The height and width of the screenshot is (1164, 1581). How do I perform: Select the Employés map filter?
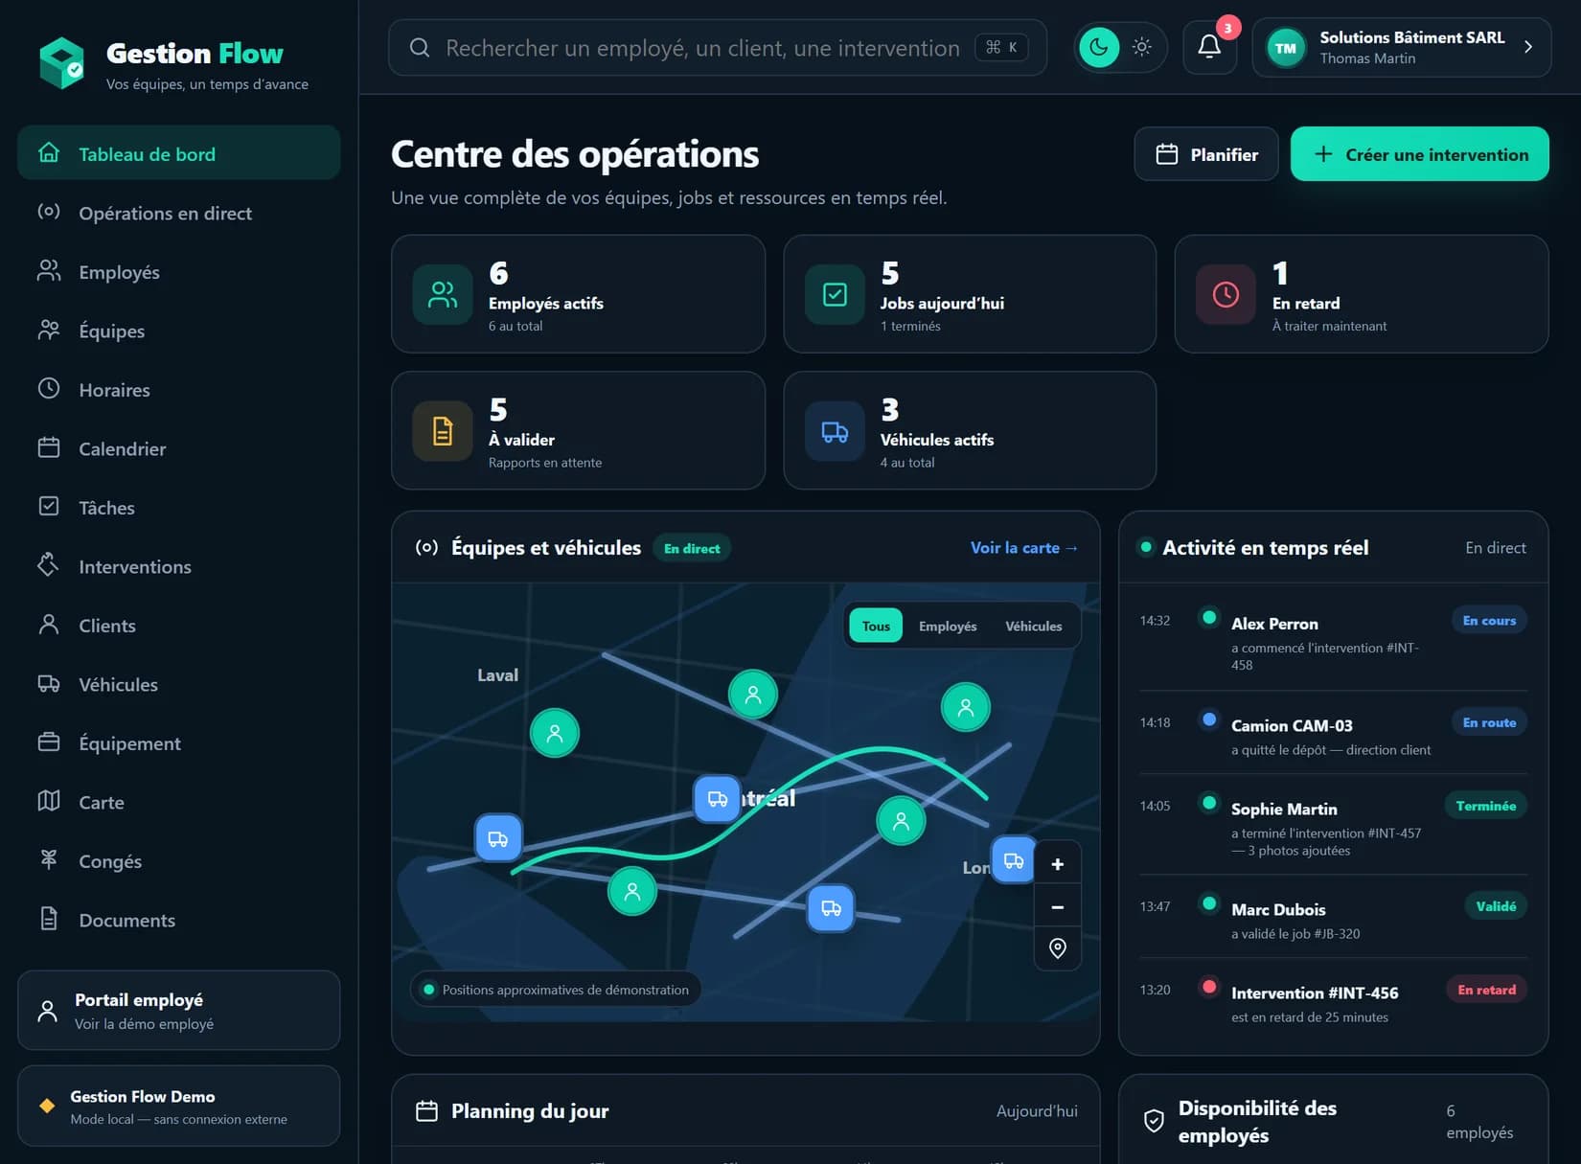click(948, 627)
